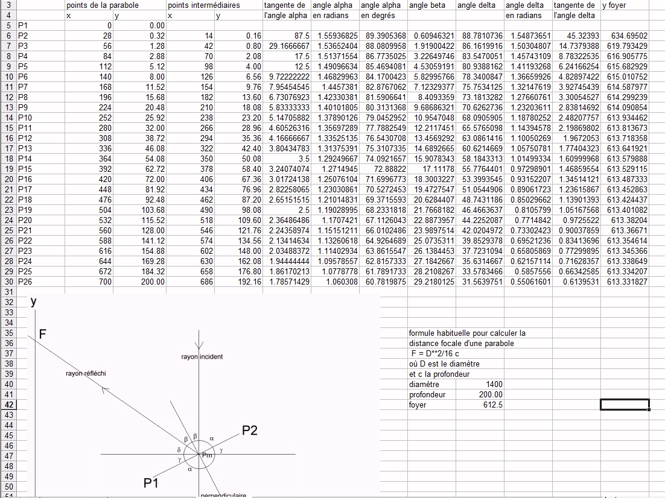Click the cell with 0.6139531
Viewport: 665px width, 498px height.
click(x=577, y=282)
